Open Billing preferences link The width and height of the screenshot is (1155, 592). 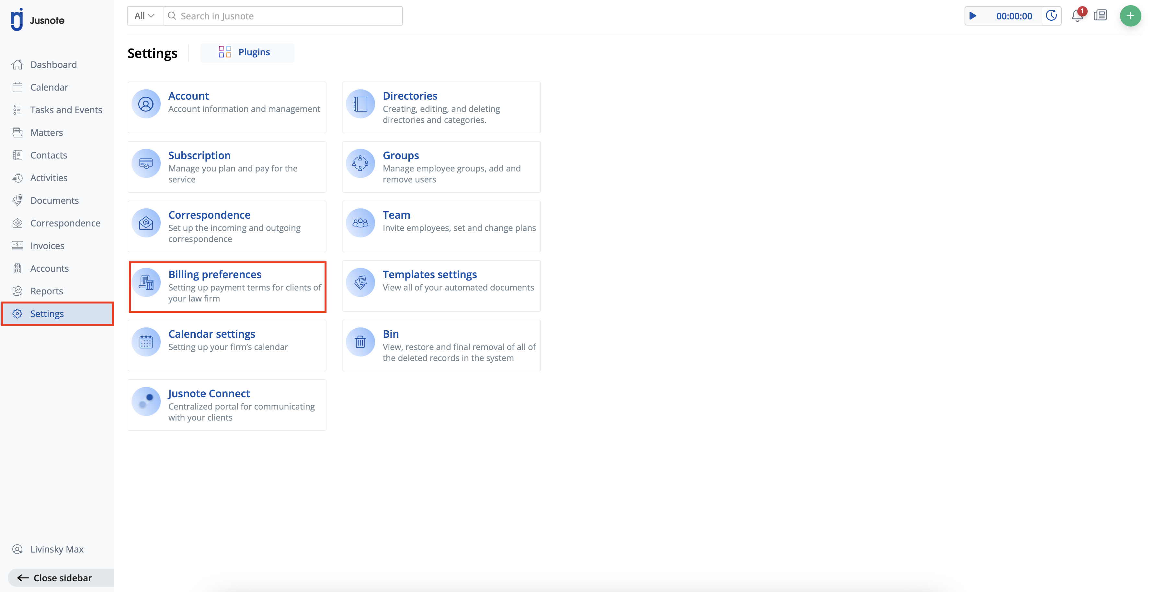(x=215, y=274)
